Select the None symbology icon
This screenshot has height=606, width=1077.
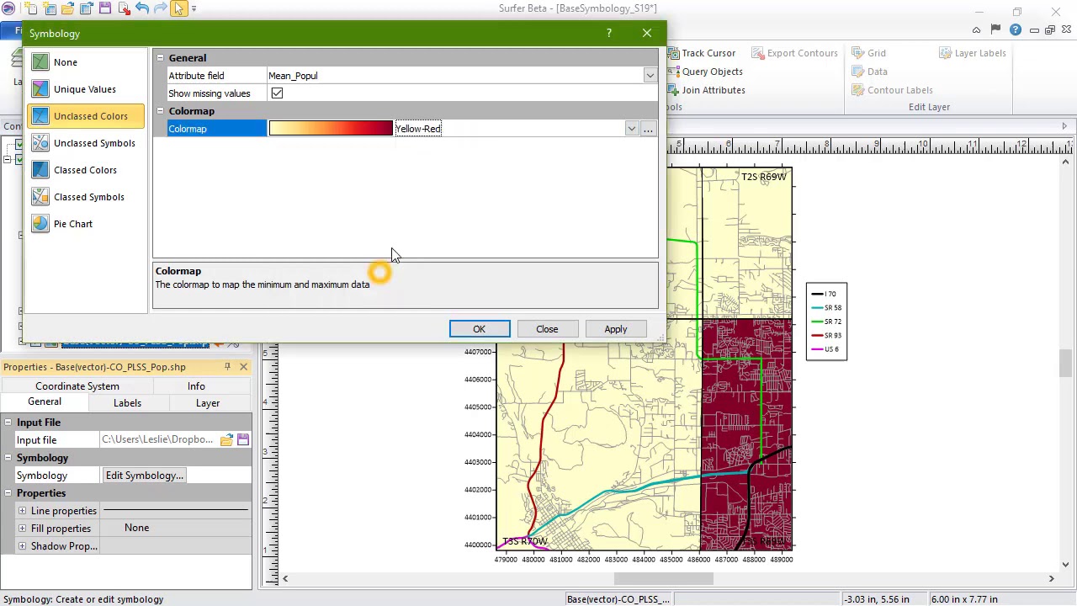coord(40,62)
